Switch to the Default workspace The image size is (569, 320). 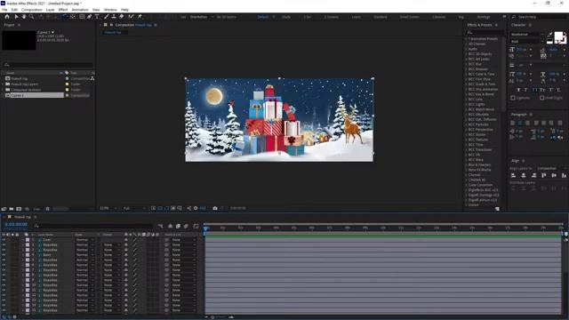[263, 17]
